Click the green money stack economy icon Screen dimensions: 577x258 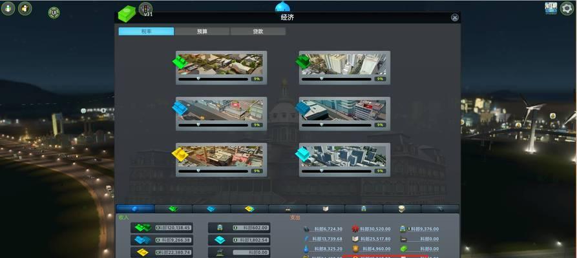pyautogui.click(x=127, y=14)
